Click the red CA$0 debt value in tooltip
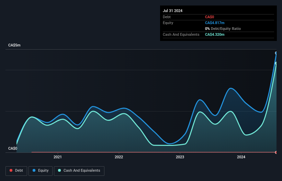282x181 pixels. point(210,17)
